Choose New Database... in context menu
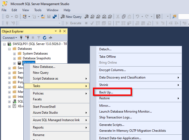The height and width of the screenshot is (140, 189). point(57,67)
